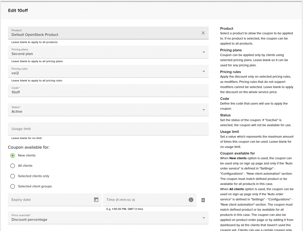
Task: Click the time format info icon
Action: (x=191, y=200)
